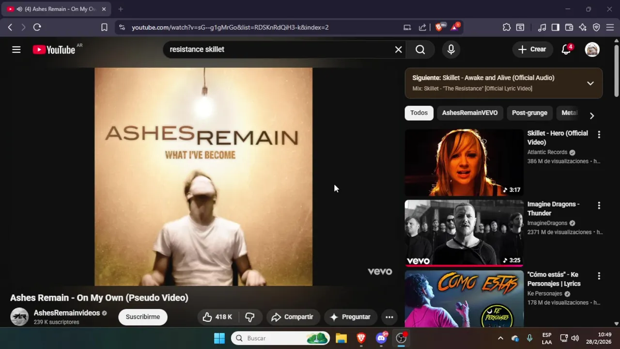Expand the Skillet mix playlist panel

(x=590, y=83)
